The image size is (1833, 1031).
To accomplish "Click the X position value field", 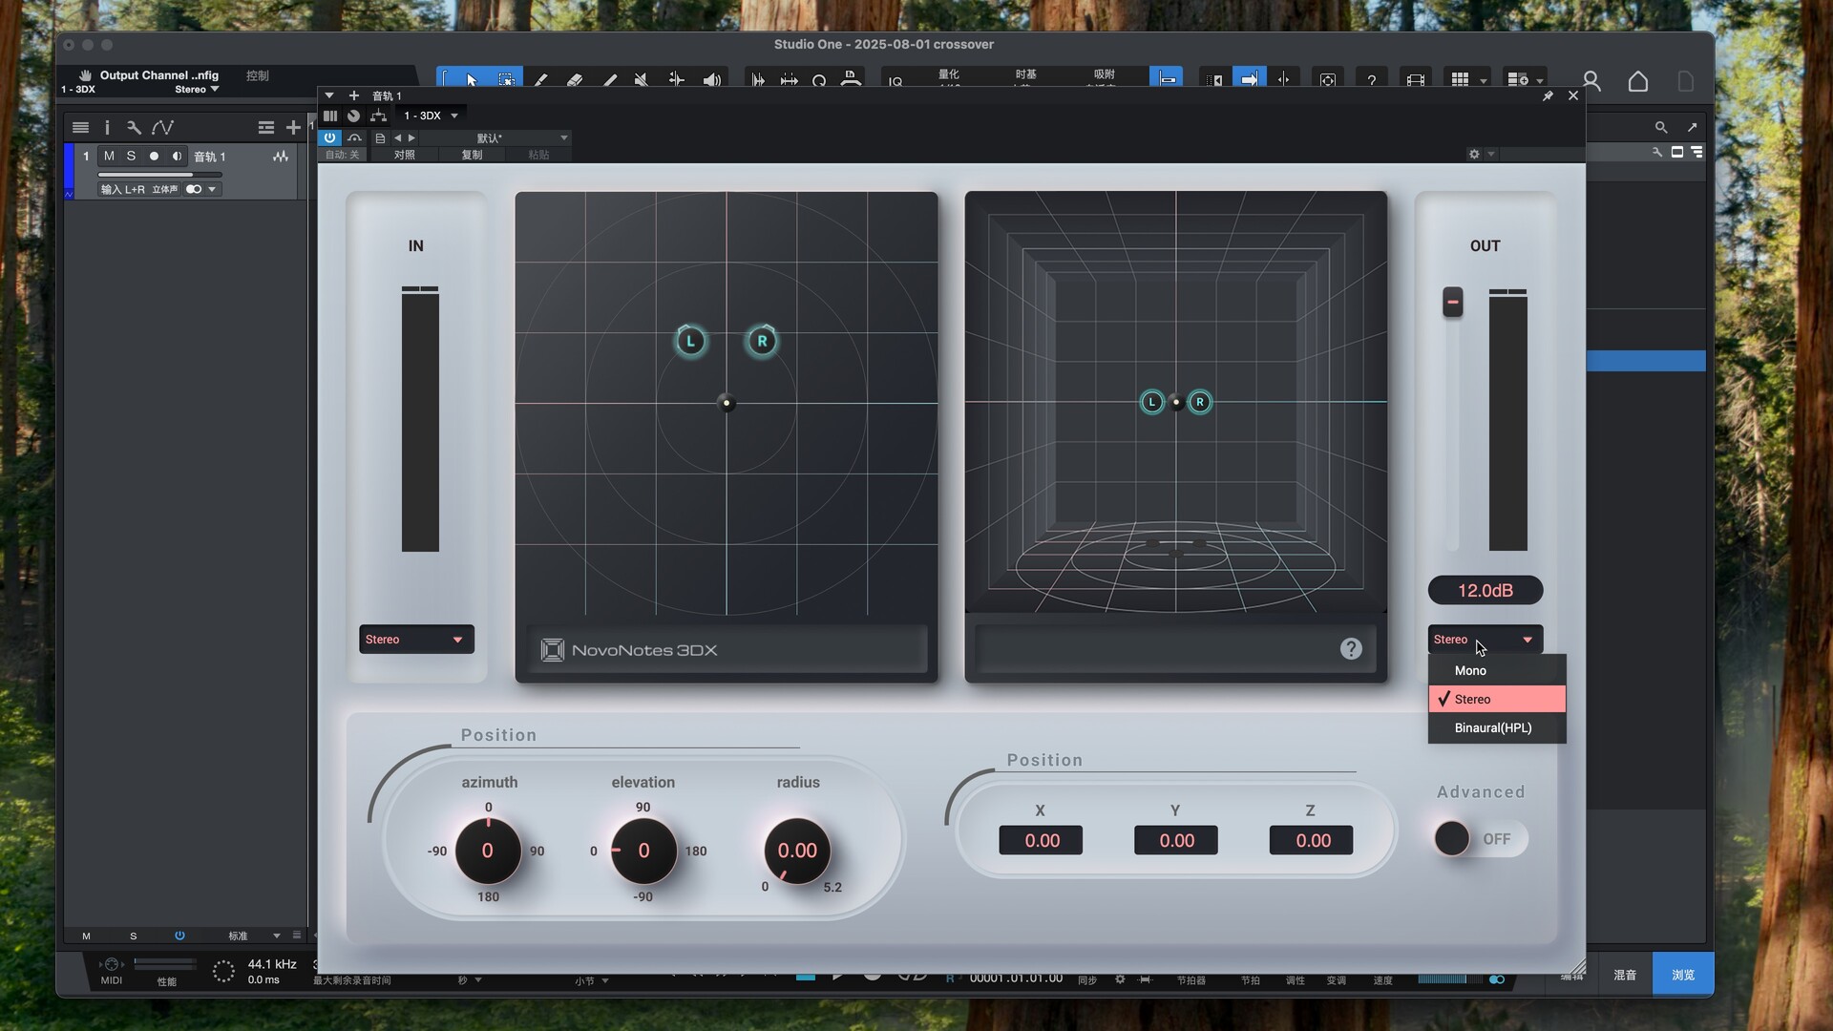I will 1042,840.
